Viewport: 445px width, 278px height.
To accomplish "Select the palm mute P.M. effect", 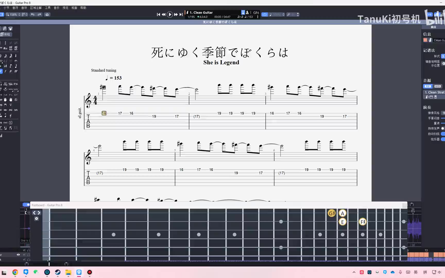I will pos(16,84).
